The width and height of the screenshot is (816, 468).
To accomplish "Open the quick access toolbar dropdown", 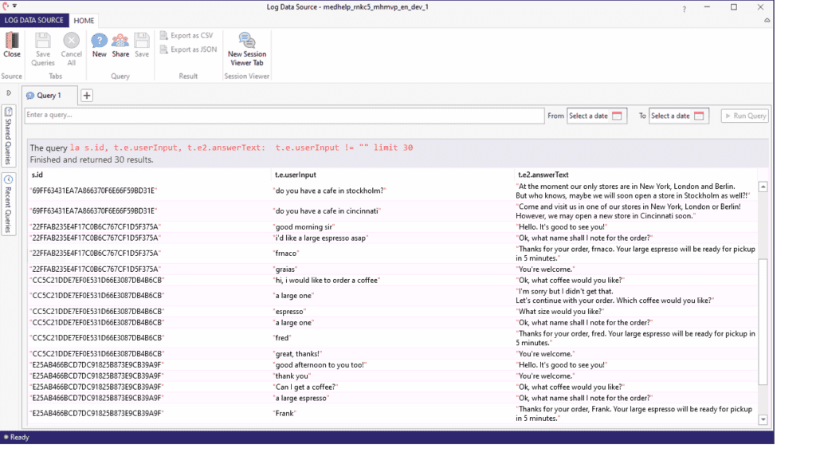I will pos(14,6).
